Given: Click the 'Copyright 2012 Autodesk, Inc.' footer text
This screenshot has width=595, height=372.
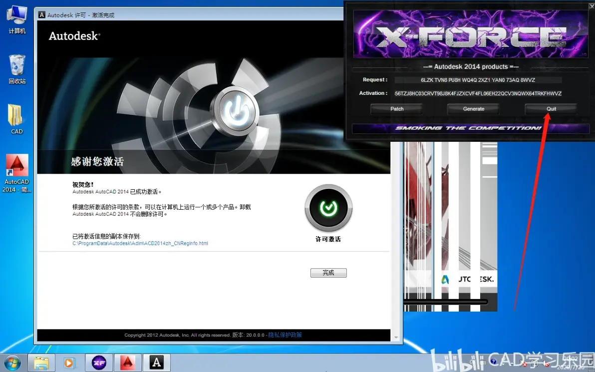Looking at the screenshot, I should point(177,335).
